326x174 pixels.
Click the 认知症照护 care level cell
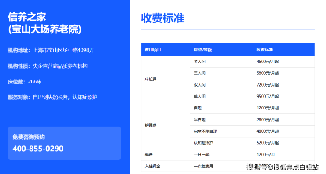(204, 143)
